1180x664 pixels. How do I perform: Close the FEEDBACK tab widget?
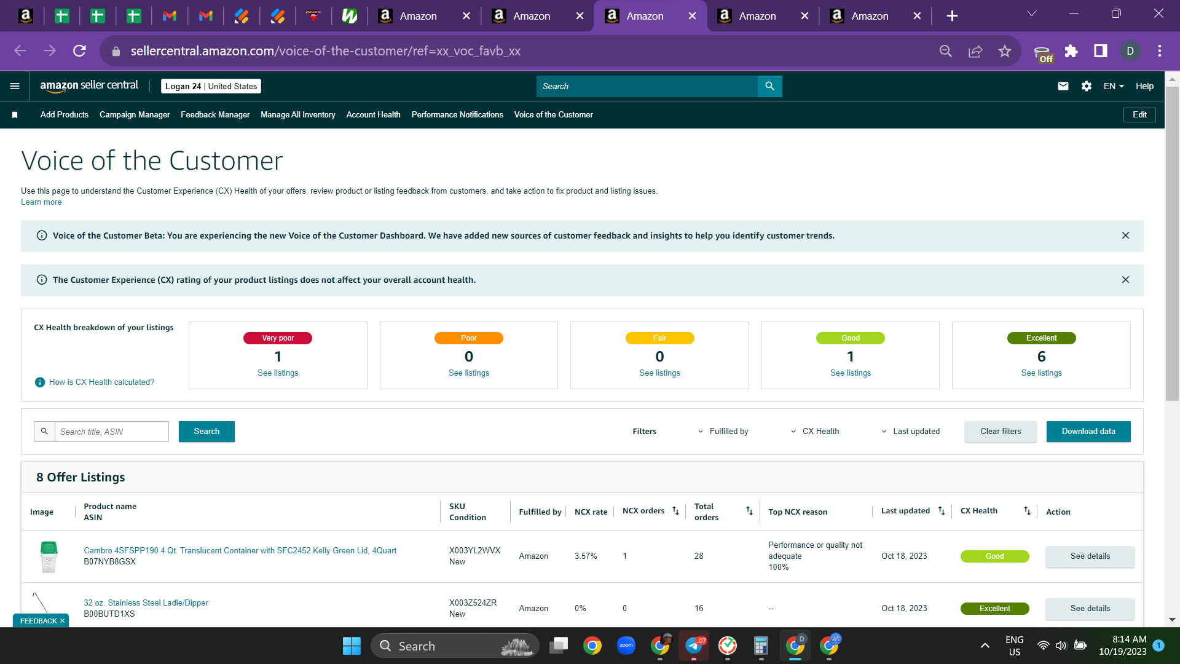pos(62,621)
